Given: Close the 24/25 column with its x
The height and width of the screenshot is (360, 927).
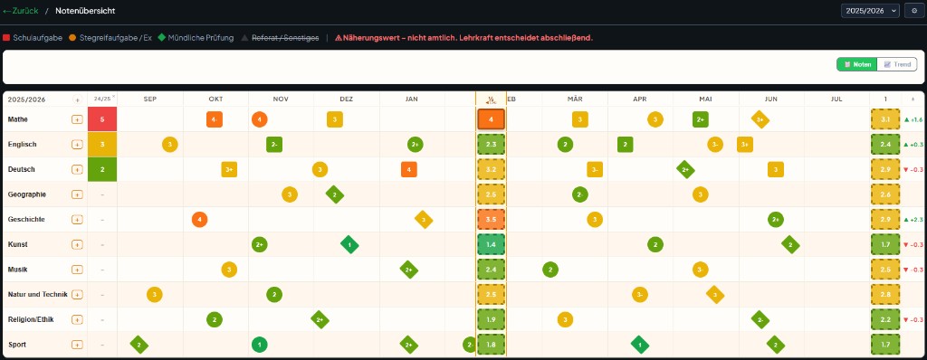Looking at the screenshot, I should 113,97.
